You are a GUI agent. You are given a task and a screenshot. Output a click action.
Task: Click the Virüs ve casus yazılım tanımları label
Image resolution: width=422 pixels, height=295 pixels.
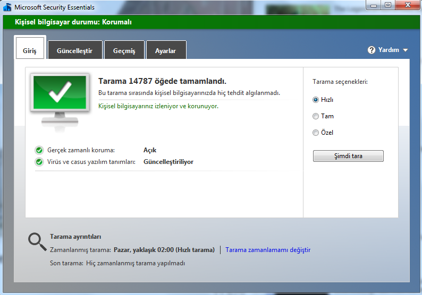pos(91,162)
